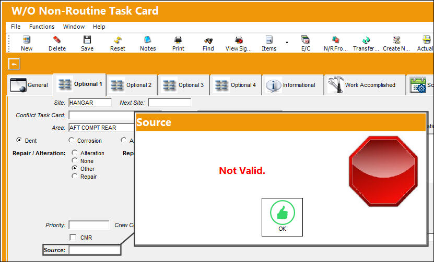Click the red stop sign icon

tap(383, 171)
